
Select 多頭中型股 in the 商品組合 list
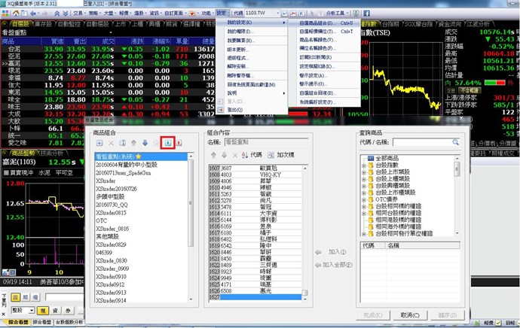[x=115, y=196]
